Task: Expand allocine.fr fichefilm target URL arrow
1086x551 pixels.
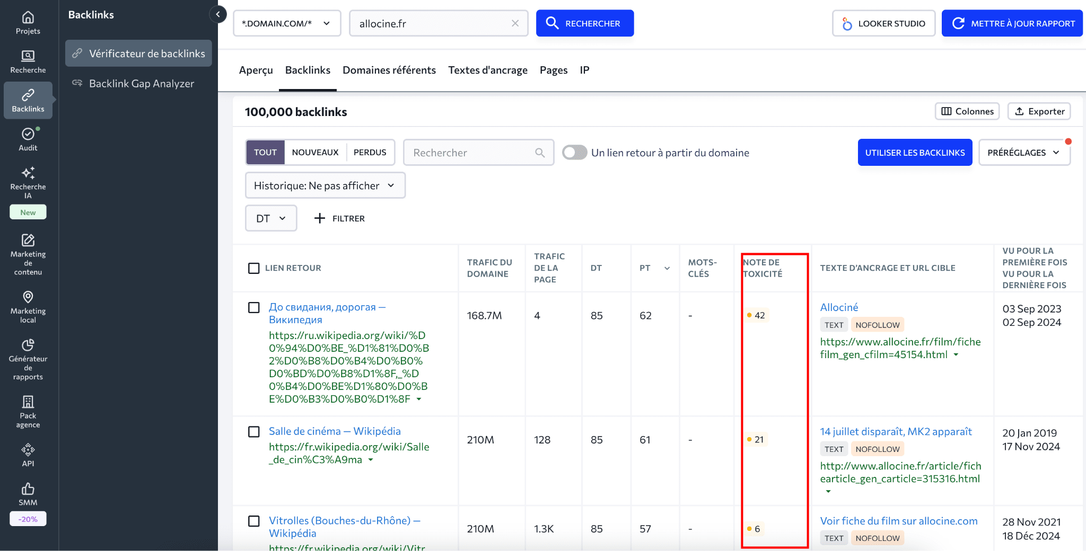Action: 956,355
